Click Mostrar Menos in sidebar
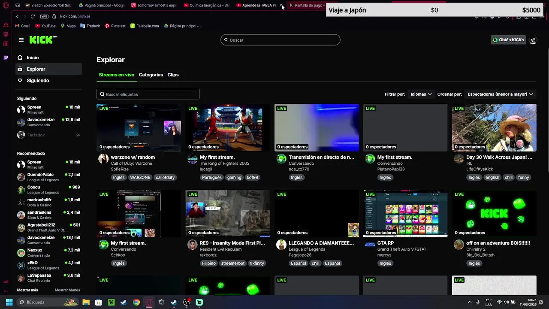The height and width of the screenshot is (309, 549). pos(67,290)
